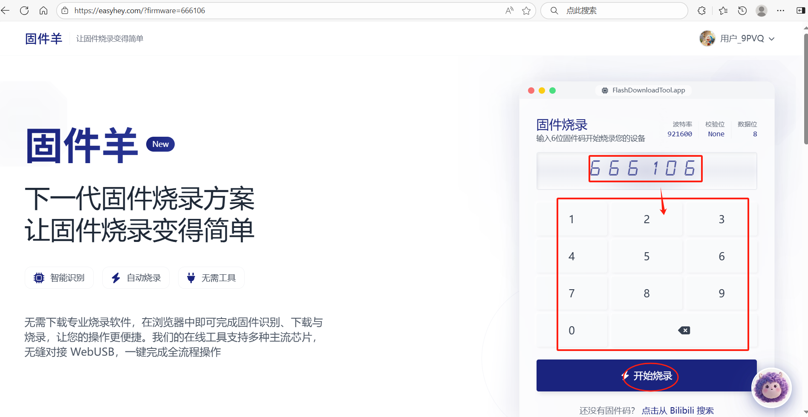Viewport: 808px width, 417px height.
Task: Open the favorites list icon
Action: coord(723,11)
